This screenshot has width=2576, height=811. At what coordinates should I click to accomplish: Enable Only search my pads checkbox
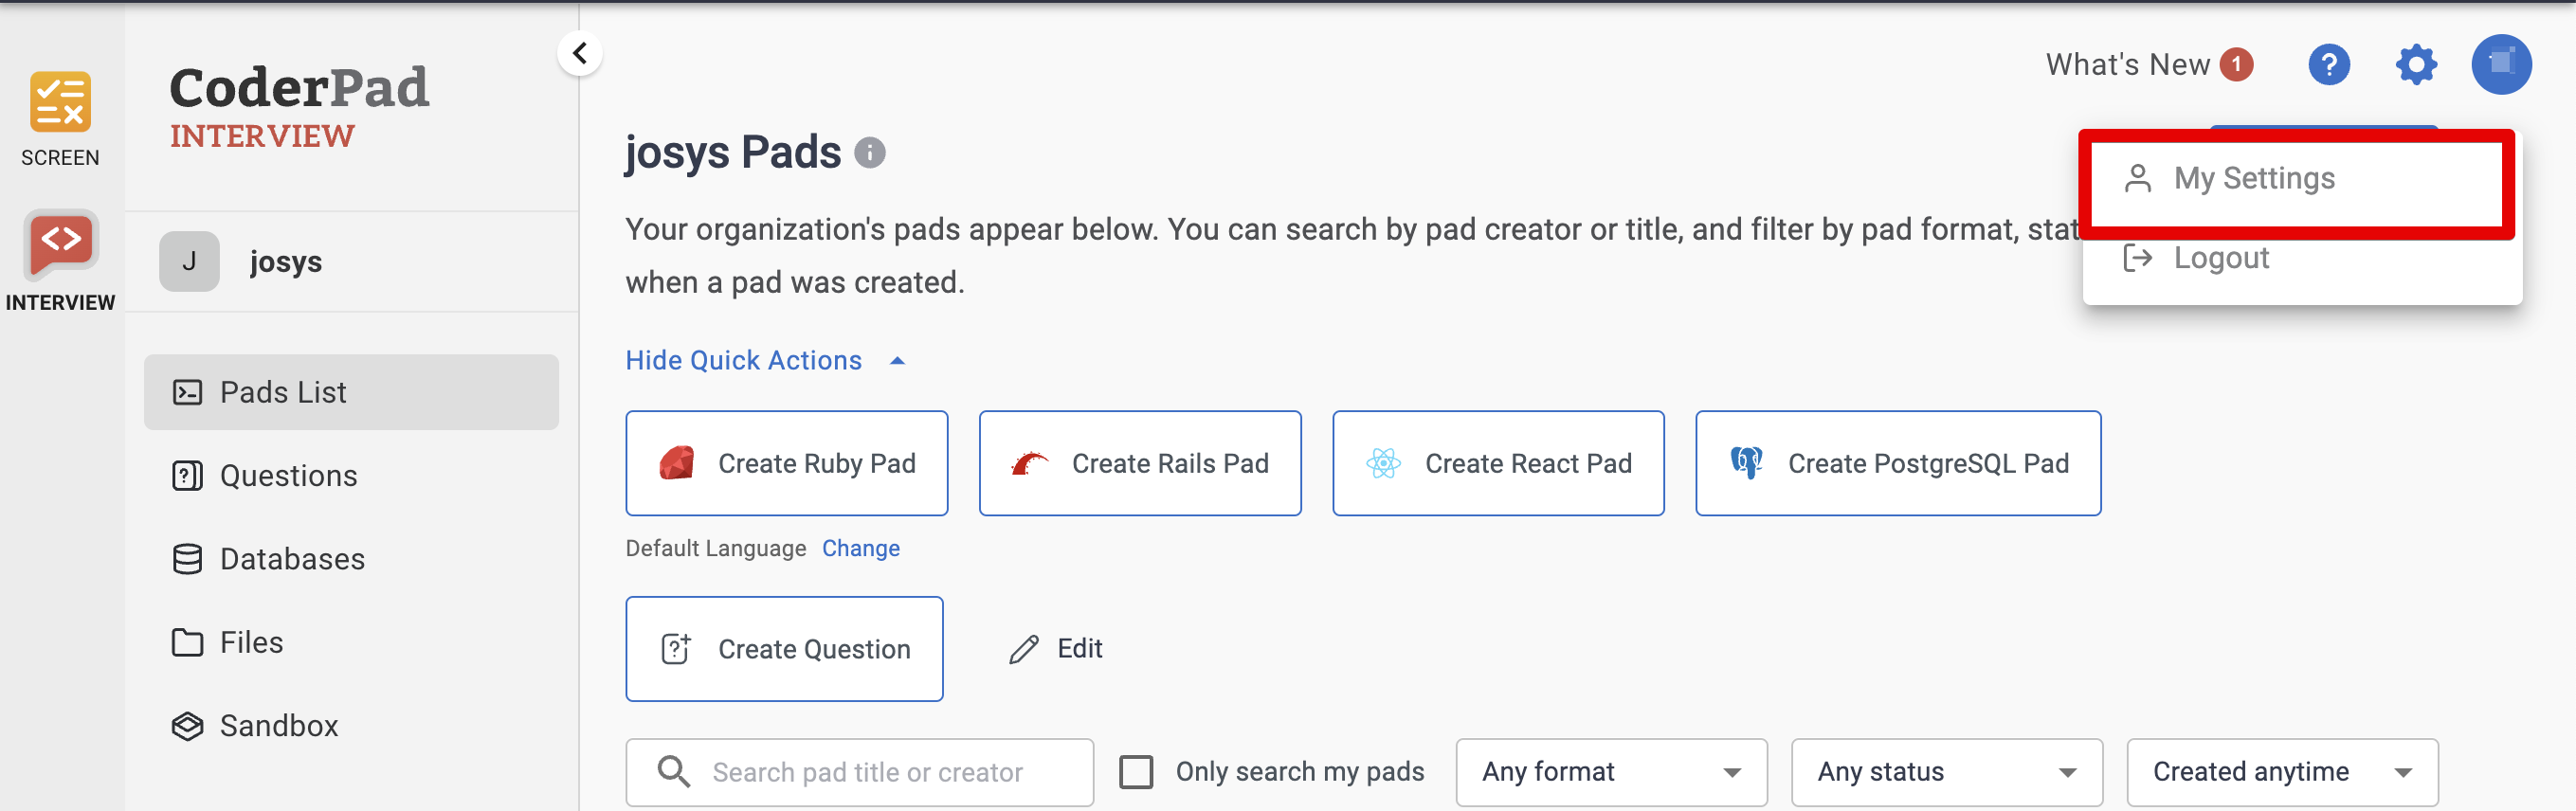click(1136, 772)
